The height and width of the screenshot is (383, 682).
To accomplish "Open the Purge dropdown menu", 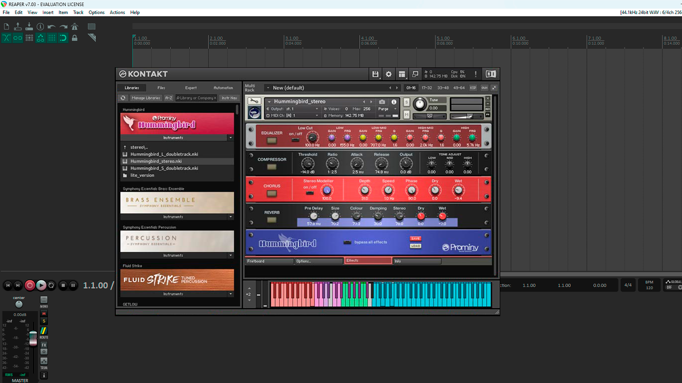I will coord(387,109).
